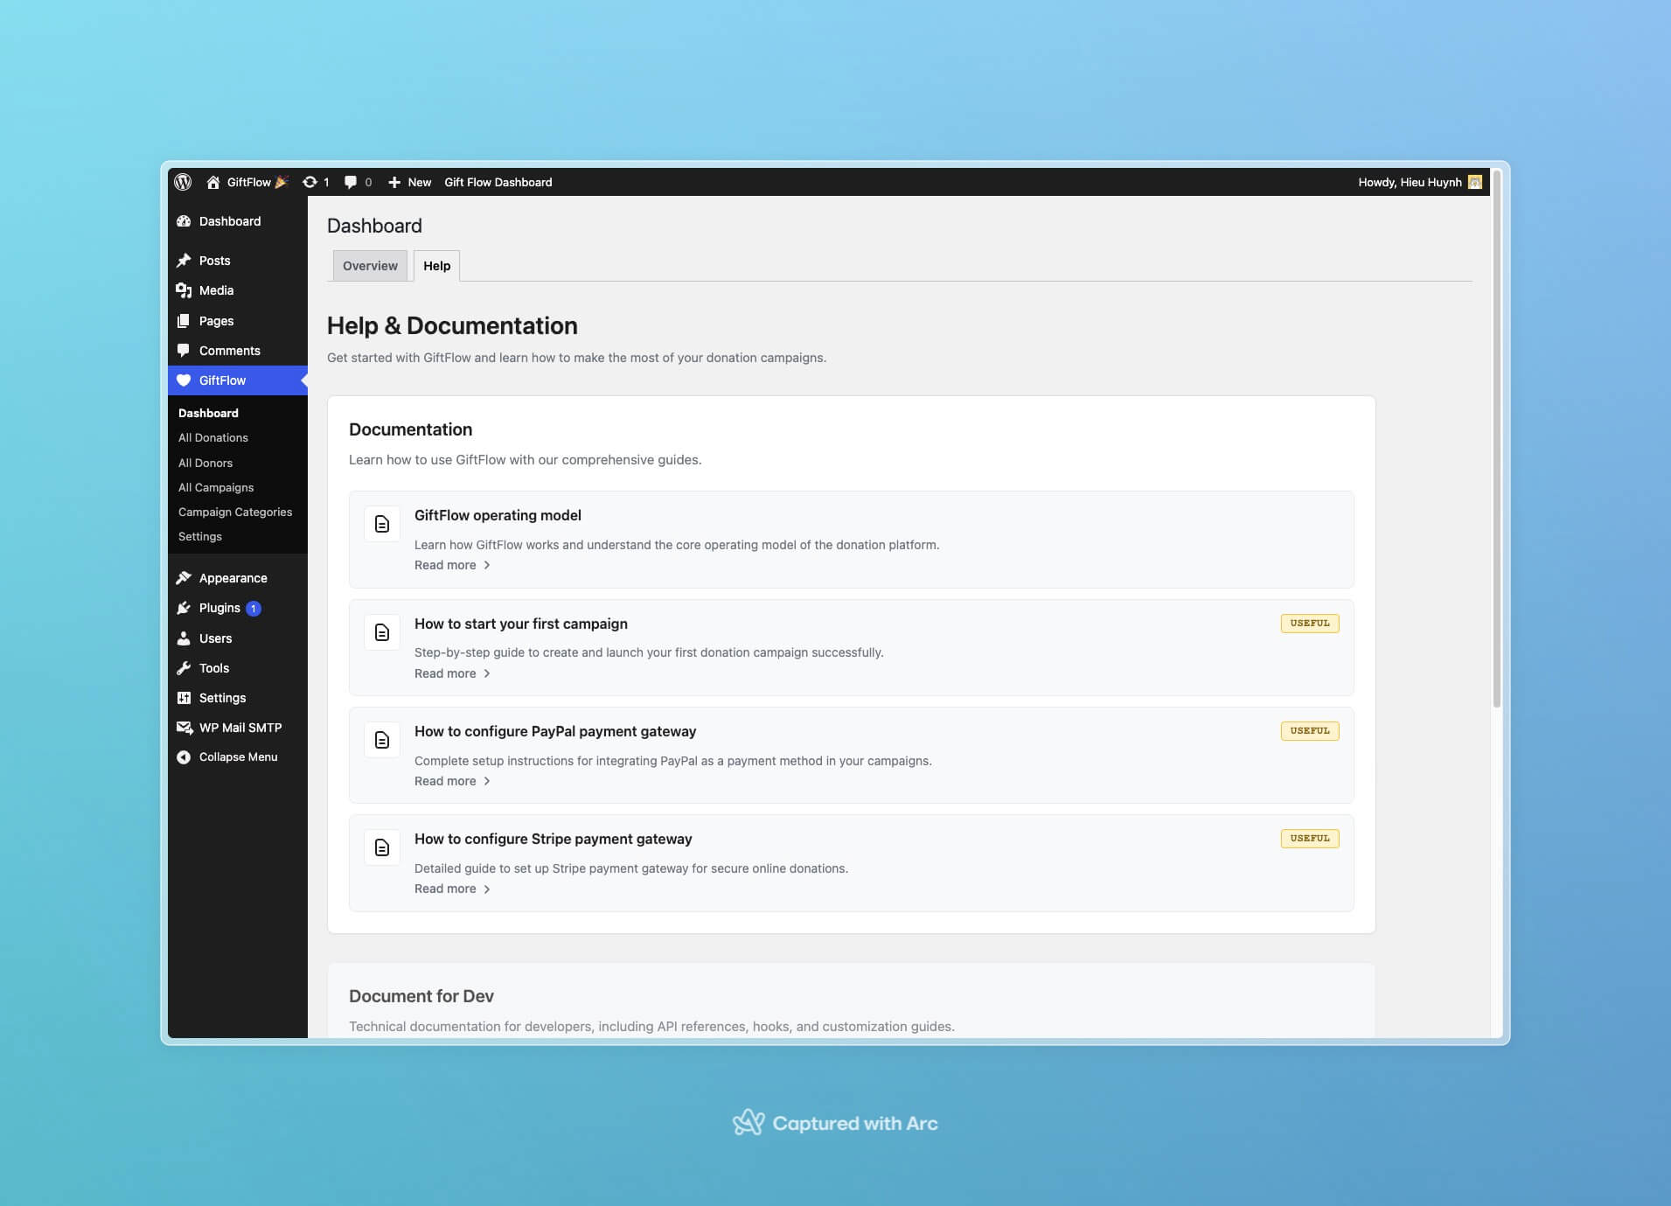The width and height of the screenshot is (1671, 1206).
Task: Open All Donors submenu item
Action: tap(205, 463)
